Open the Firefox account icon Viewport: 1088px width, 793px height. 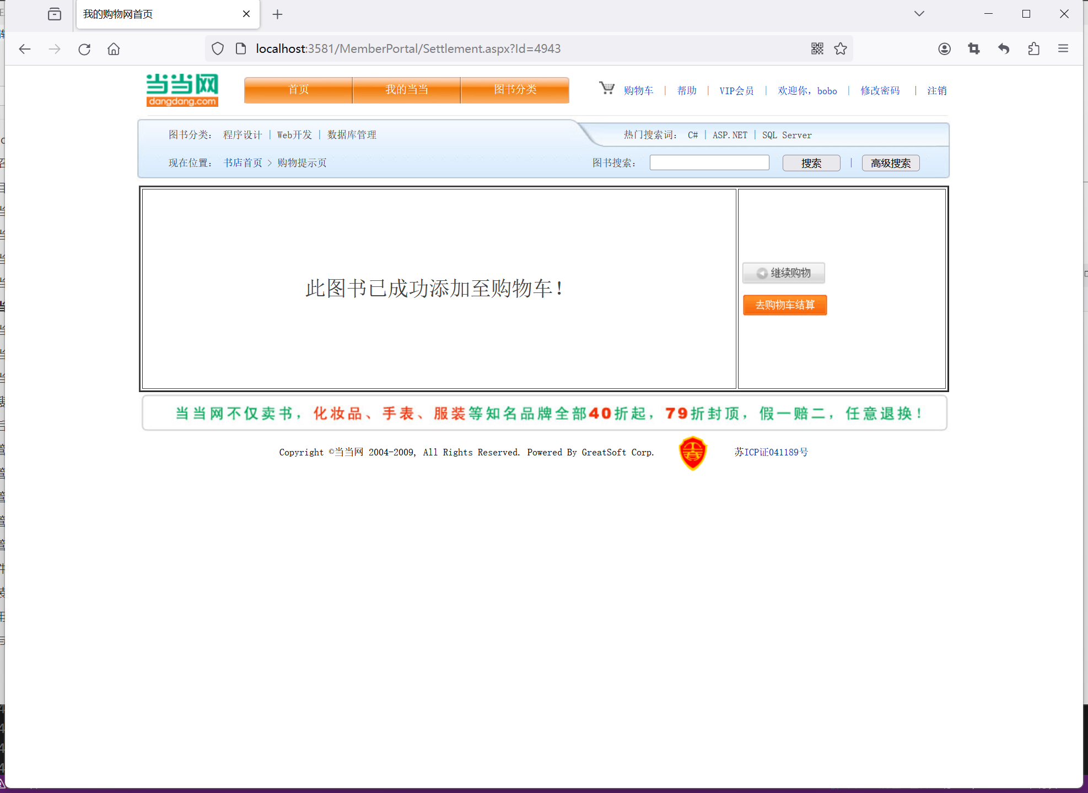(944, 48)
